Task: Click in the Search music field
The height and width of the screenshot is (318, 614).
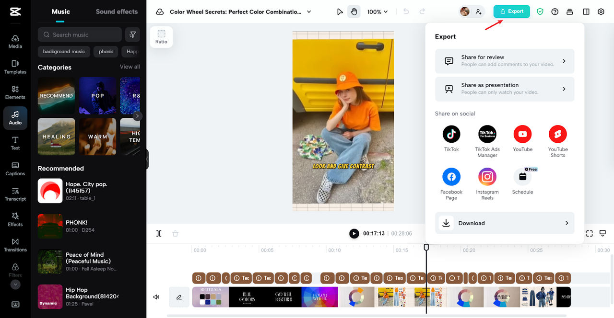Action: click(x=80, y=34)
